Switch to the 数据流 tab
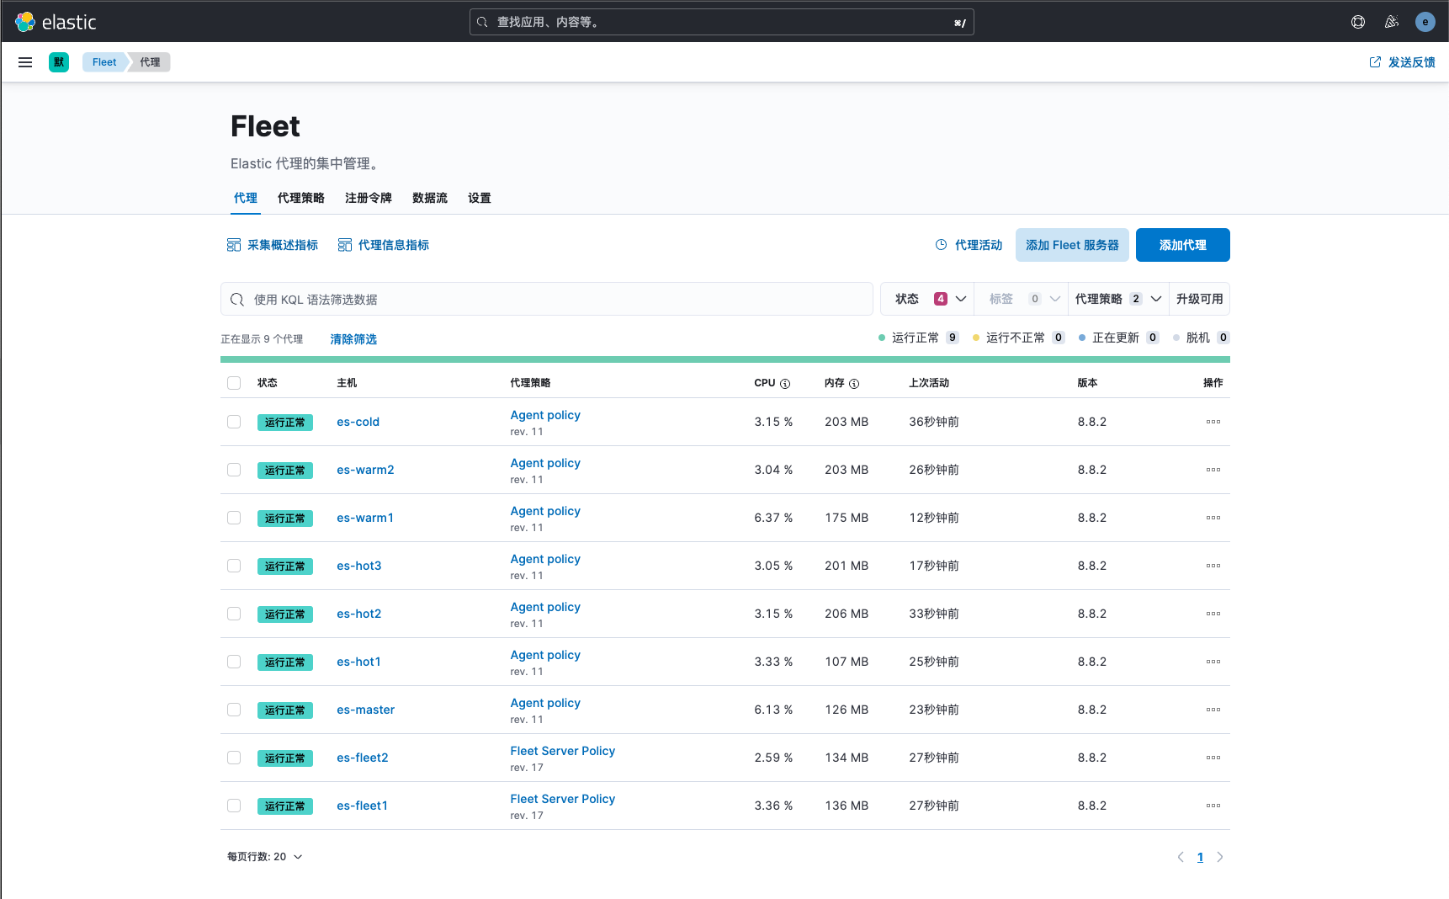This screenshot has height=899, width=1449. pyautogui.click(x=430, y=198)
